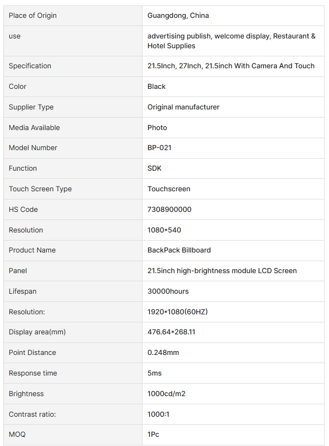Select the 30000hours lifespan value

pos(168,291)
